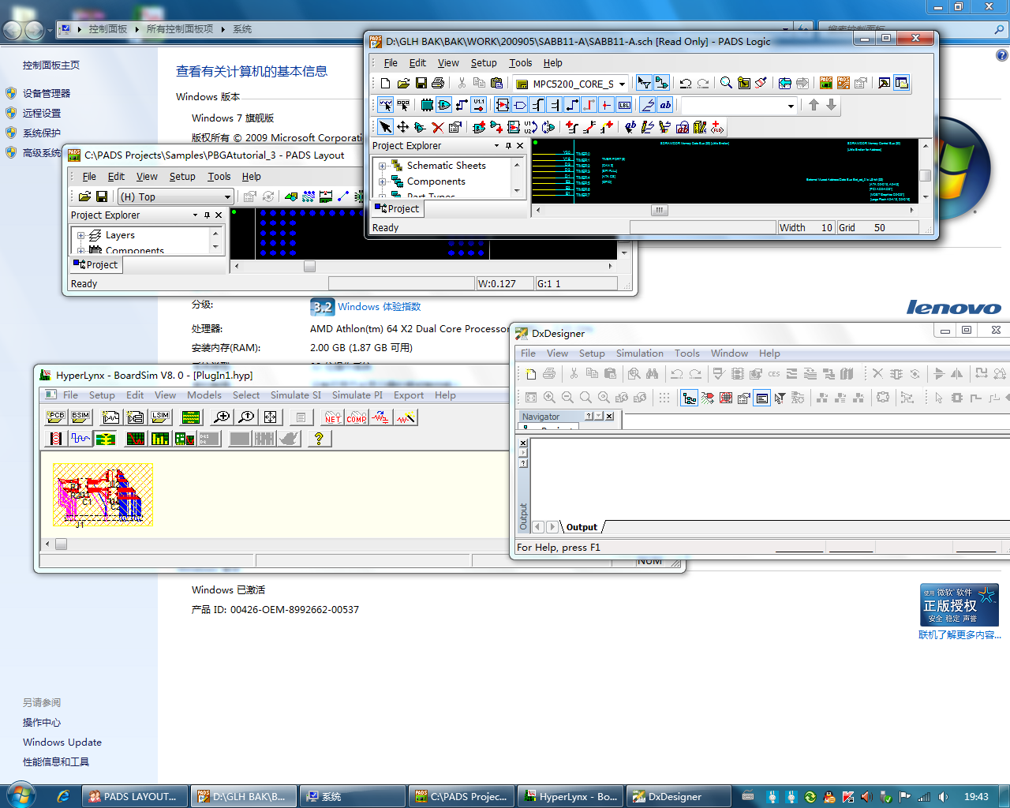The image size is (1010, 808).
Task: Open the Windows 体验指数 link
Action: 379,307
